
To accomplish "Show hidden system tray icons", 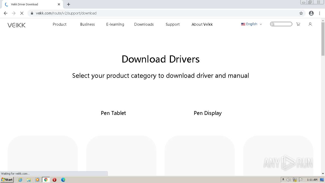I will [283, 179].
